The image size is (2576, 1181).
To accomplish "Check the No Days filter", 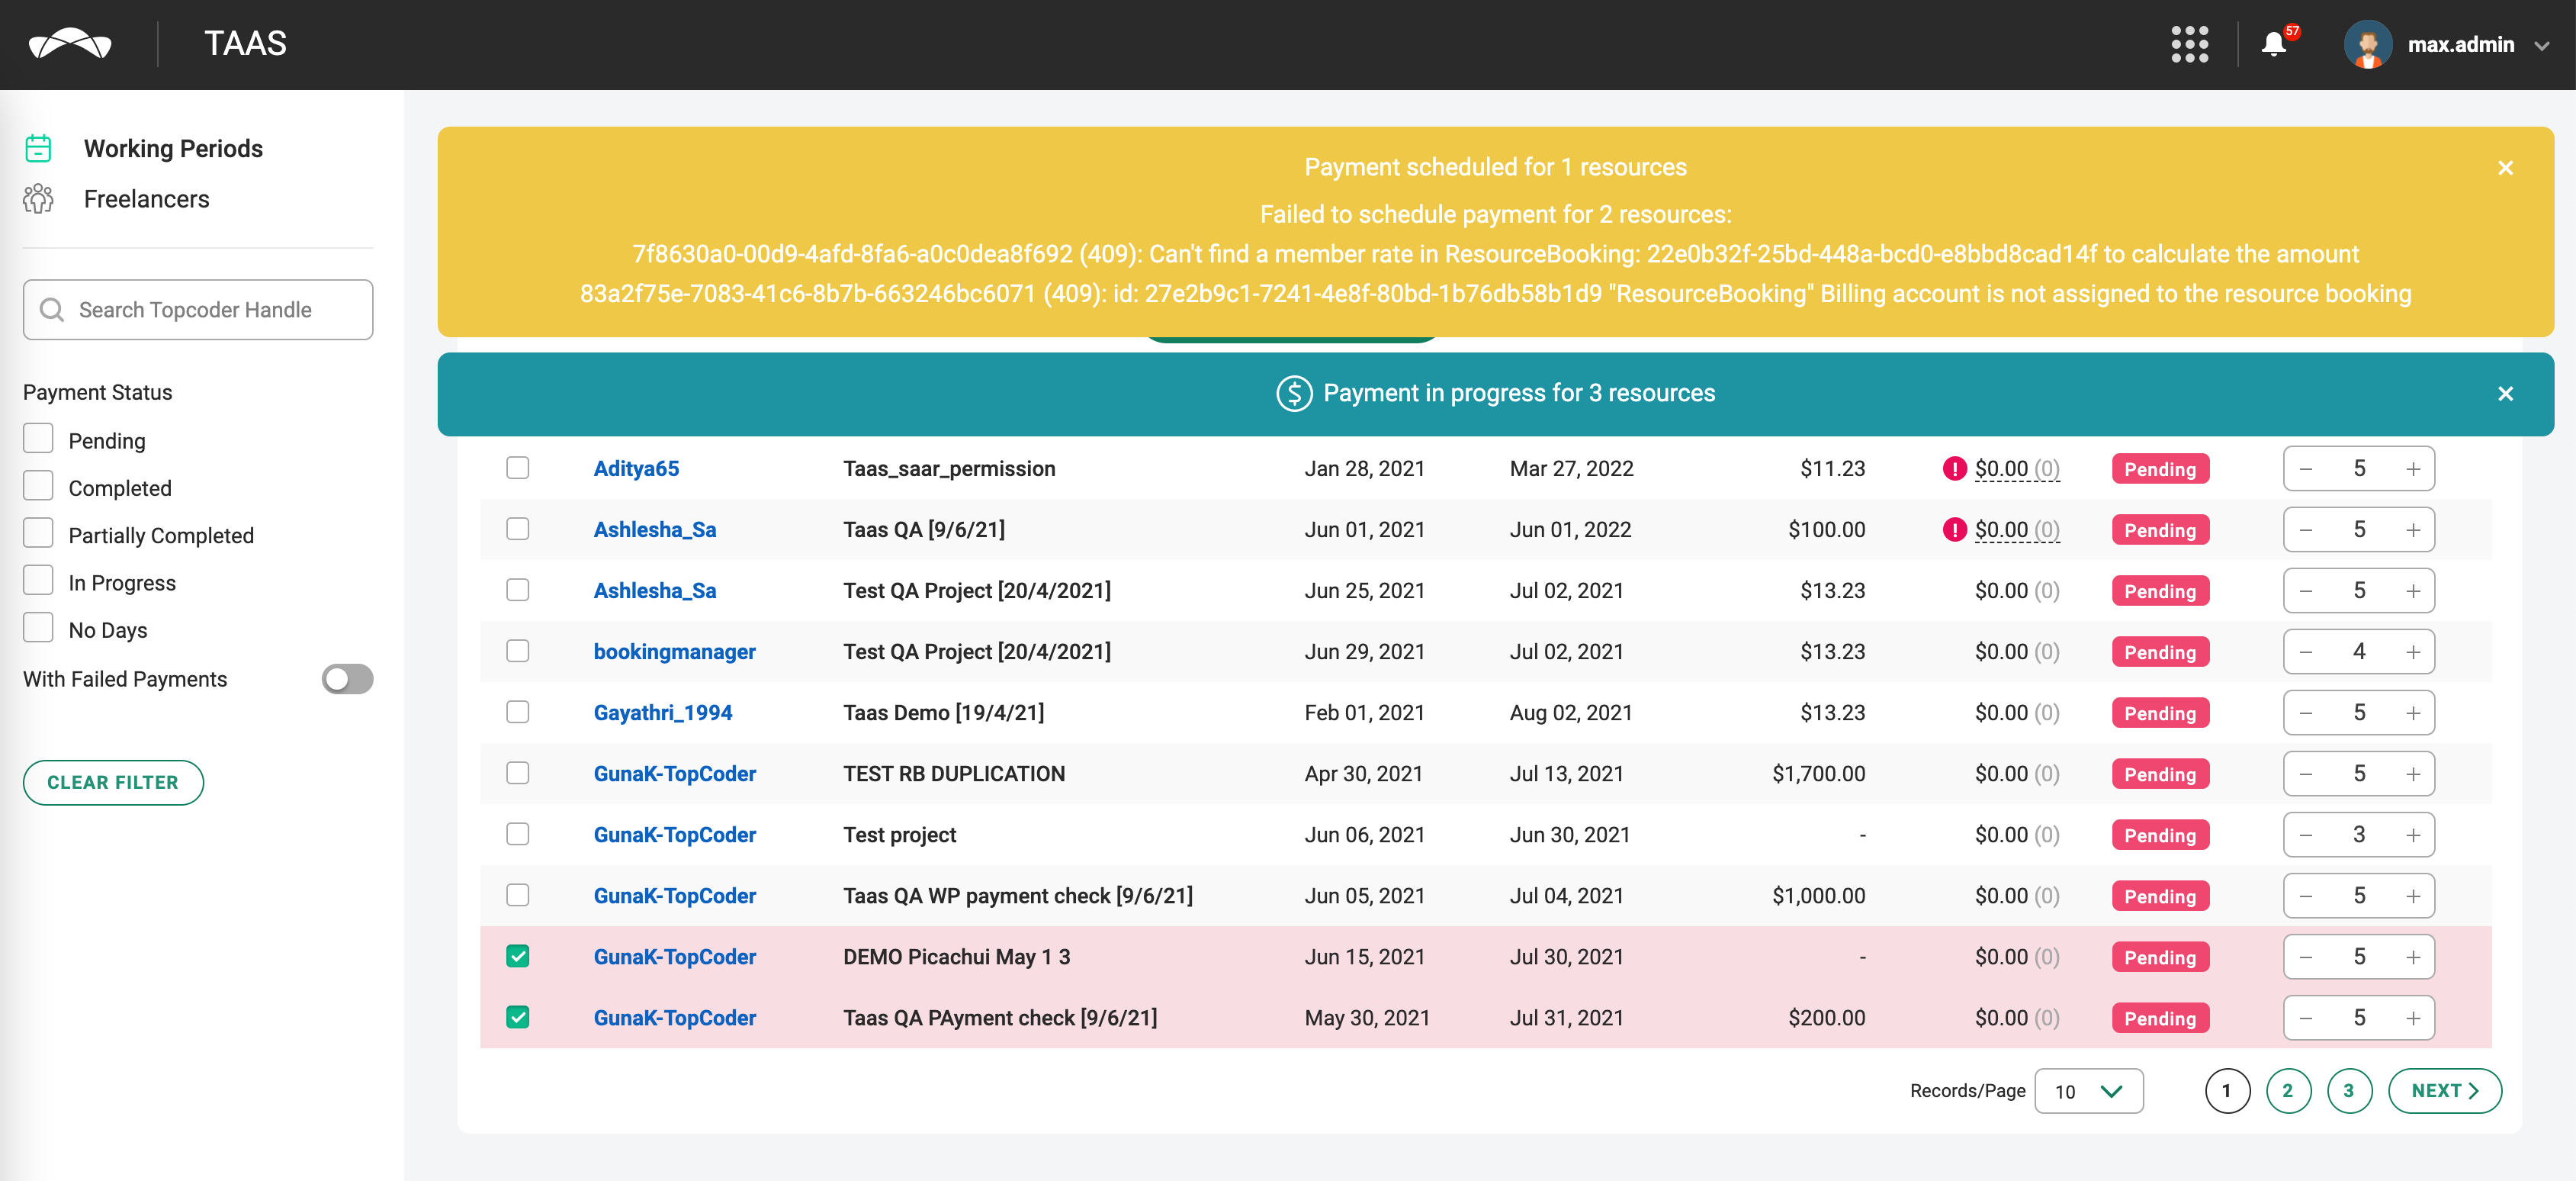I will 38,628.
